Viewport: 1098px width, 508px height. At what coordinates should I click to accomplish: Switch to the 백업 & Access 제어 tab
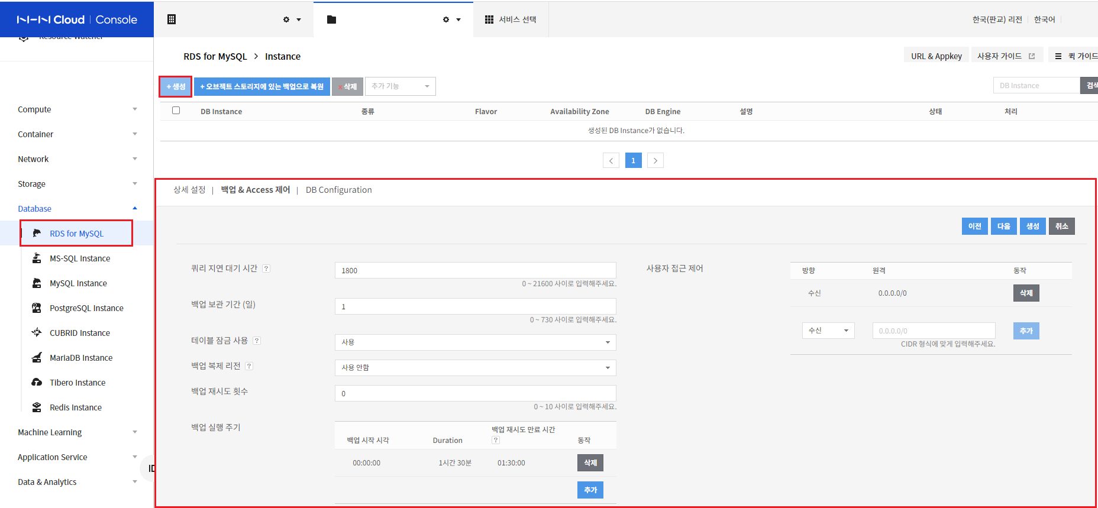point(256,190)
